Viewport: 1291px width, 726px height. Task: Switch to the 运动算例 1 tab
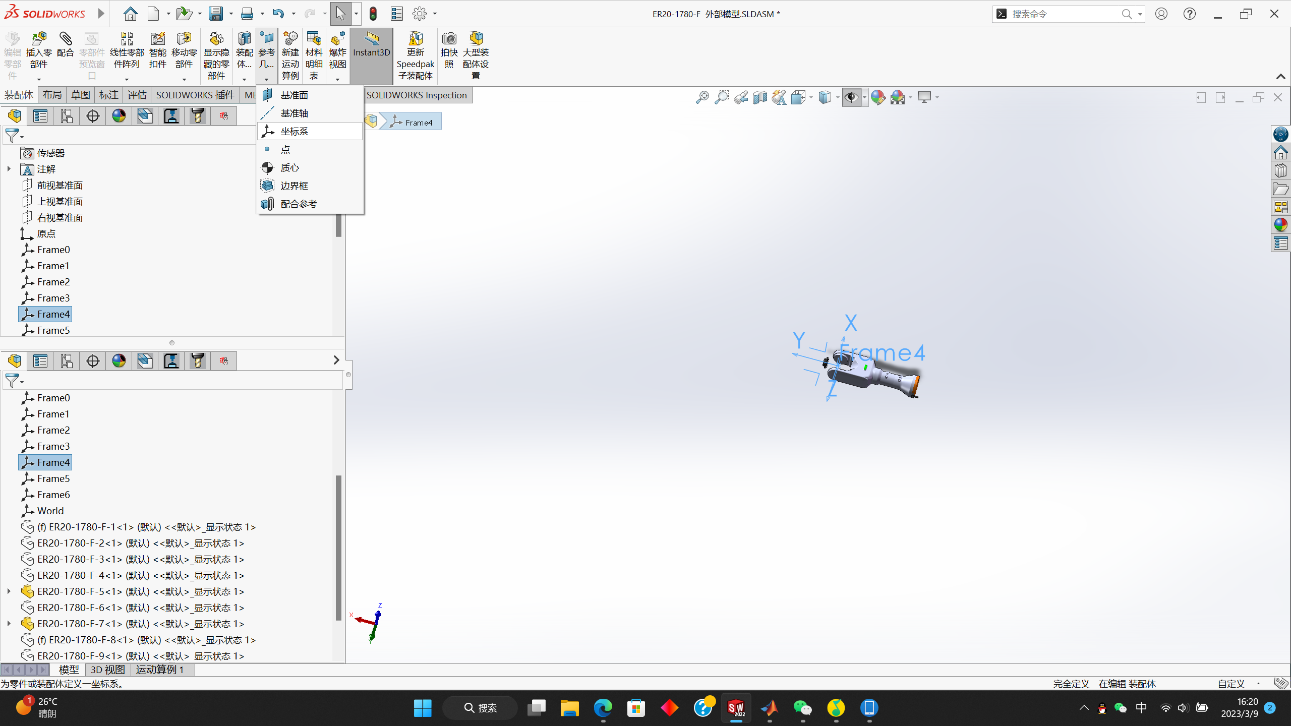coord(161,670)
